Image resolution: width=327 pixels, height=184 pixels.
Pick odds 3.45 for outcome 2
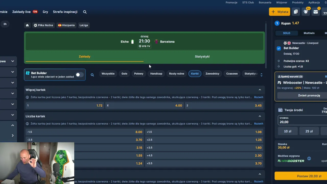coord(224,106)
